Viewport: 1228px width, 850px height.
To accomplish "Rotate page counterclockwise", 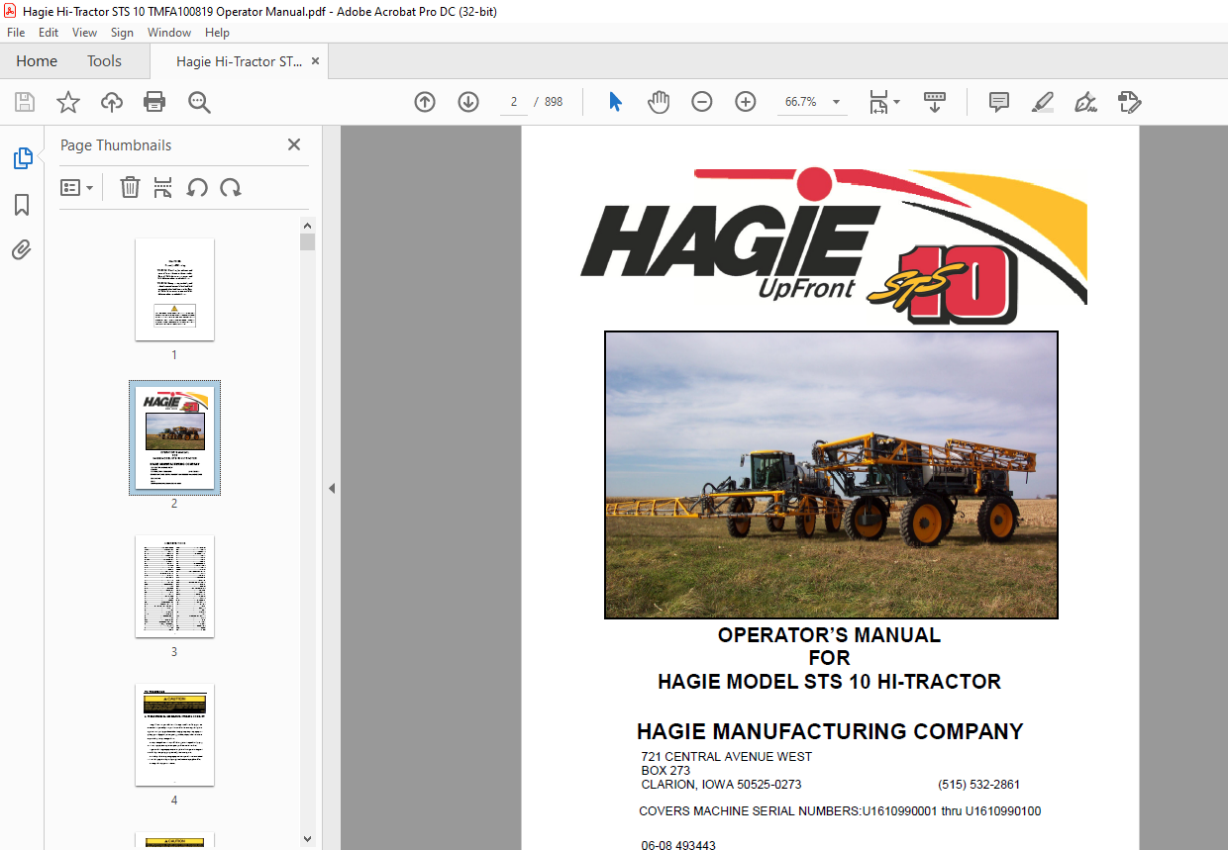I will pyautogui.click(x=197, y=187).
